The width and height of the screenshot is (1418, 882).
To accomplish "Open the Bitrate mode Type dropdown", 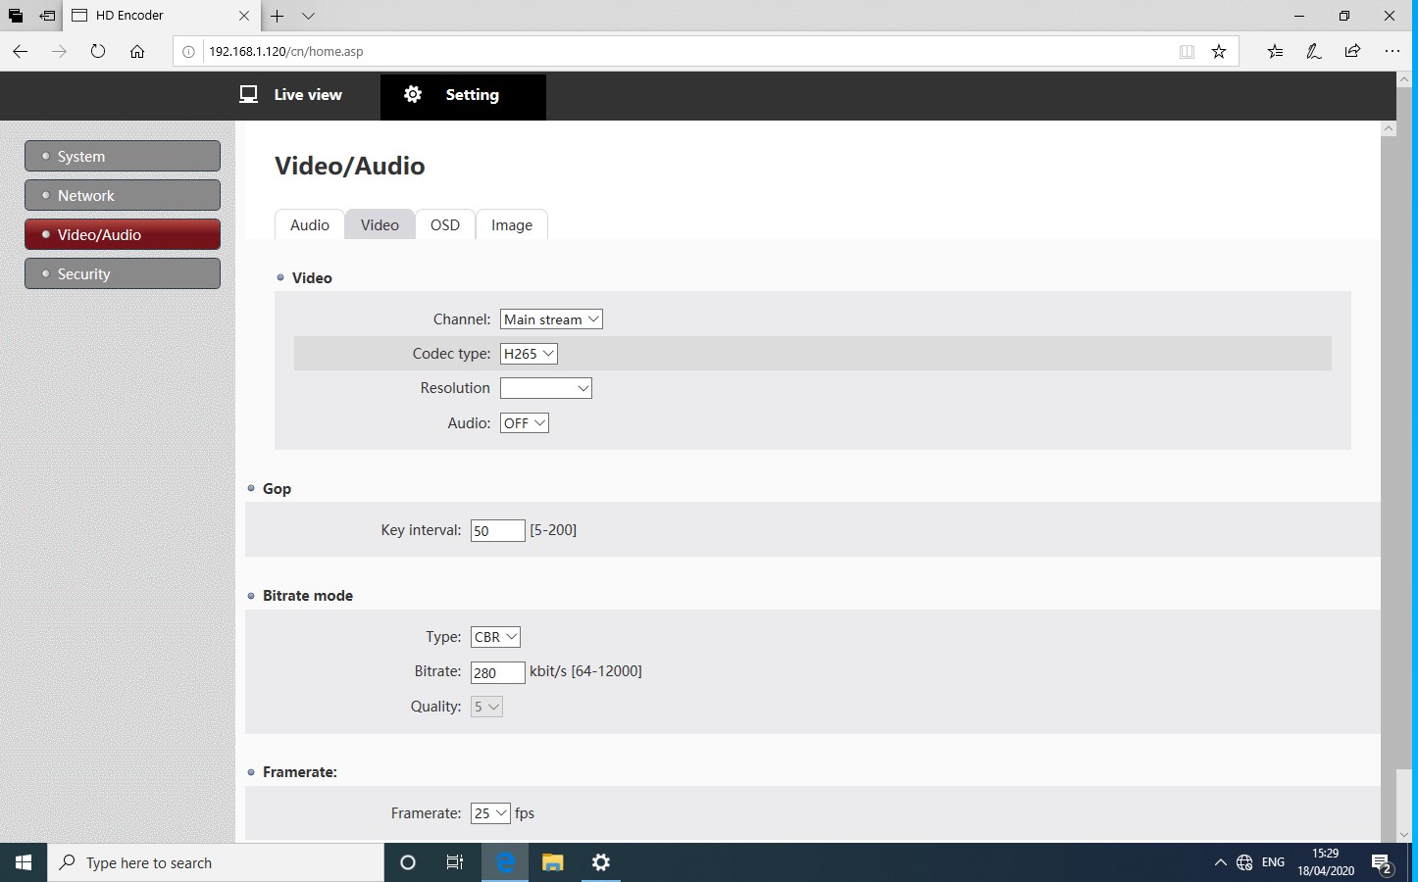I will coord(495,637).
